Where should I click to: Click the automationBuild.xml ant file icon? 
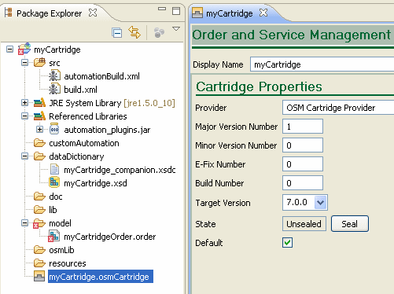coord(54,75)
